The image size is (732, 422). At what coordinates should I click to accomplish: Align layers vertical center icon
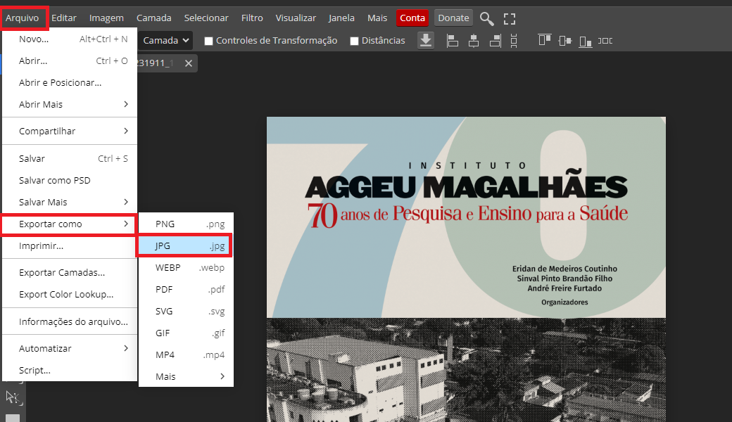pos(565,41)
